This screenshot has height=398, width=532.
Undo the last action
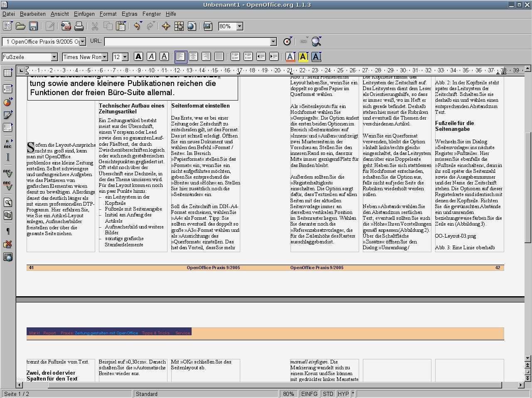(137, 27)
